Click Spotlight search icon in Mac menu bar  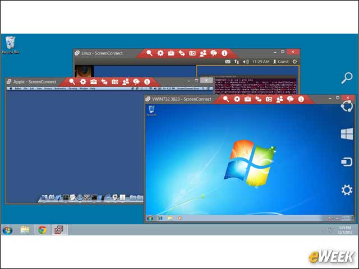coord(203,89)
